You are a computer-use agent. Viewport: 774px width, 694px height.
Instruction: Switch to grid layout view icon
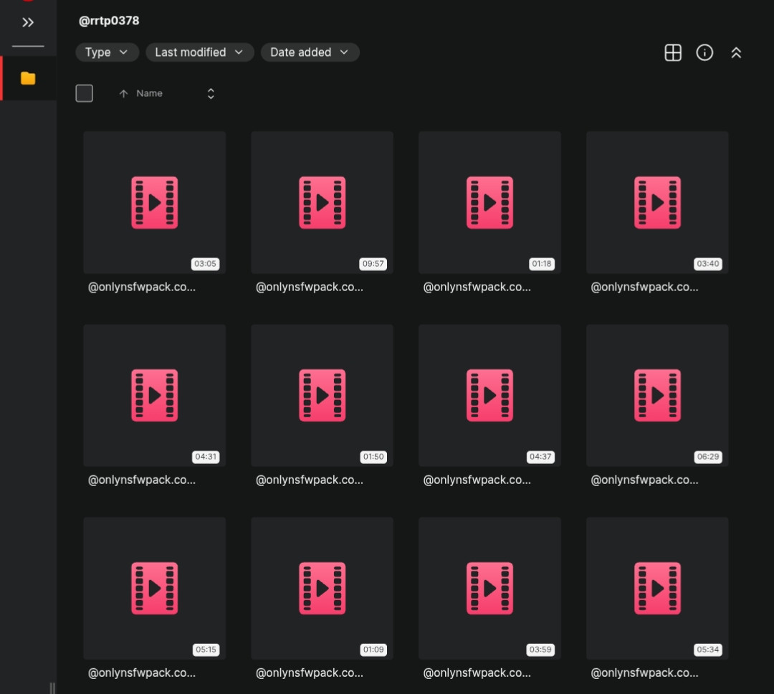(x=673, y=52)
